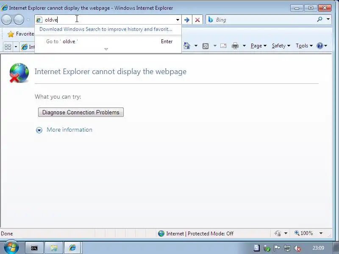Open the Favorites star button
This screenshot has width=339, height=254.
(x=20, y=34)
